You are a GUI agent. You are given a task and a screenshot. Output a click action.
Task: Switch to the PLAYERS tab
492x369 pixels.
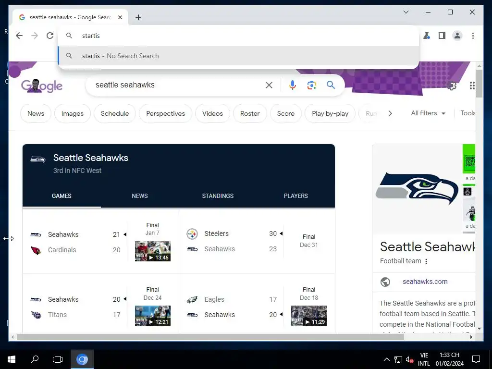pyautogui.click(x=295, y=196)
